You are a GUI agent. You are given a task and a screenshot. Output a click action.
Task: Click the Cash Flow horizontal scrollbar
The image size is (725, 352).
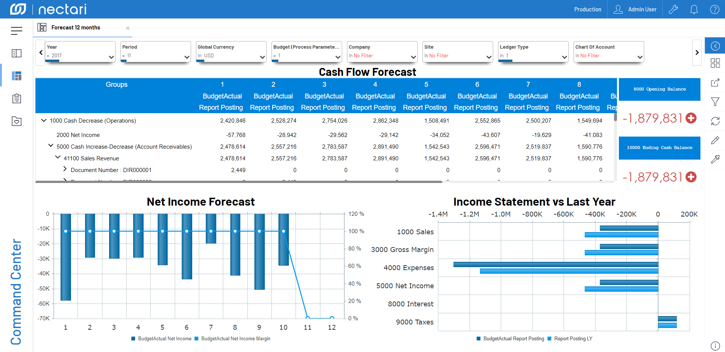(239, 182)
